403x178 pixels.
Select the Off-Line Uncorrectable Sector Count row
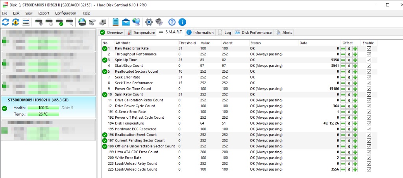click(x=240, y=146)
